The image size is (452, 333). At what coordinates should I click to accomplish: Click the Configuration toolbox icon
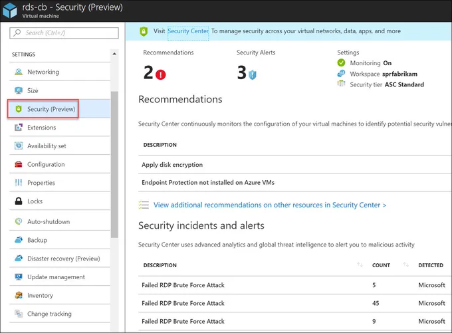(19, 164)
